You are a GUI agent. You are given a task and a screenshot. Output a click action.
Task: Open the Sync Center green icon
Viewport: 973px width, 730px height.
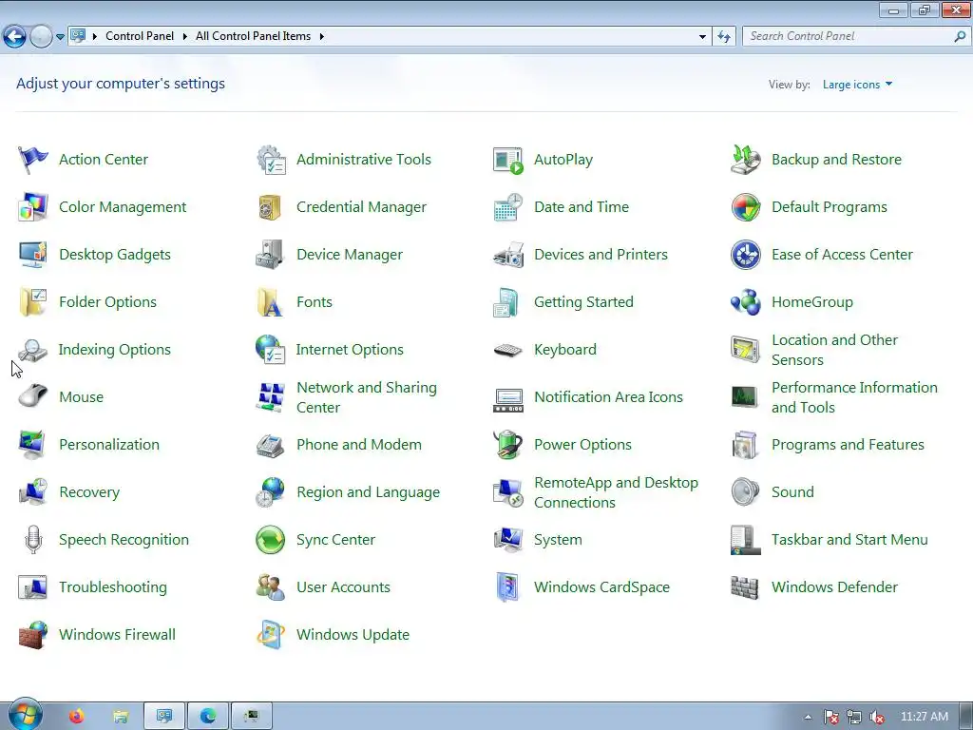(x=271, y=540)
